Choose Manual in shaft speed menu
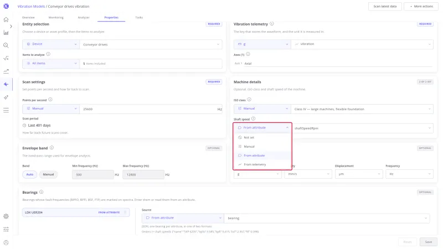Viewport: 443px width, 249px height. pos(262,147)
